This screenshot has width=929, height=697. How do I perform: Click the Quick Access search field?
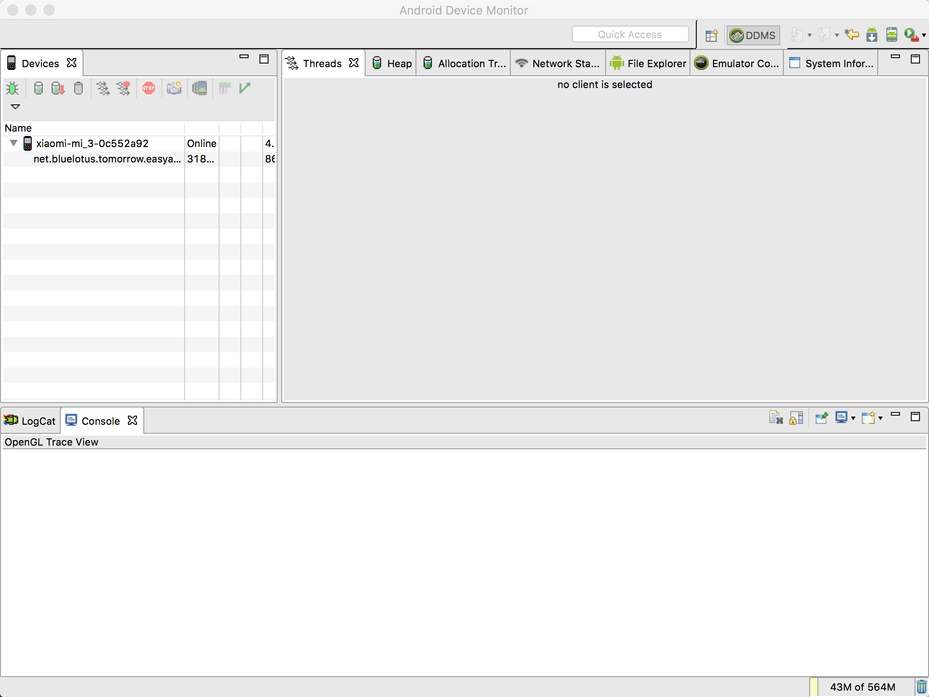click(630, 34)
